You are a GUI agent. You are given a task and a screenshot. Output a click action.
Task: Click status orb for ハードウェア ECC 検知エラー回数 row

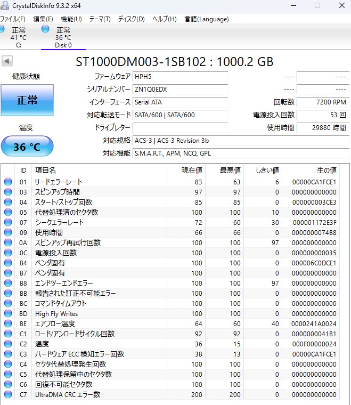coord(8,354)
